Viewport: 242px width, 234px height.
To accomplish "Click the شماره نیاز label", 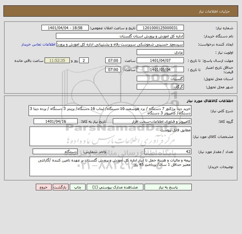I will 224,28.
